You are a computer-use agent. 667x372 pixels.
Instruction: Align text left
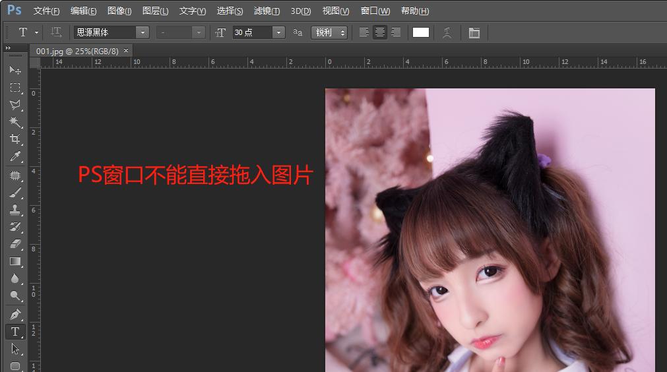(x=364, y=32)
